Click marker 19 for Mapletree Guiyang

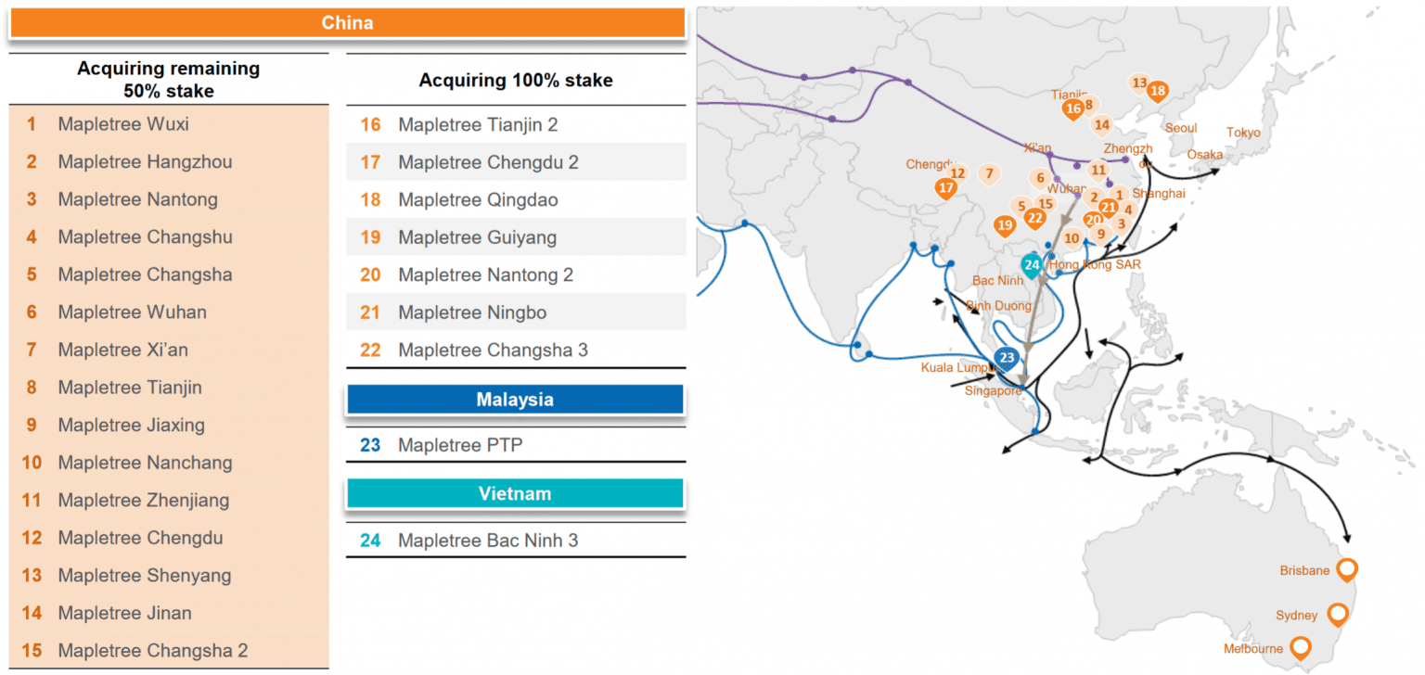pos(1005,224)
